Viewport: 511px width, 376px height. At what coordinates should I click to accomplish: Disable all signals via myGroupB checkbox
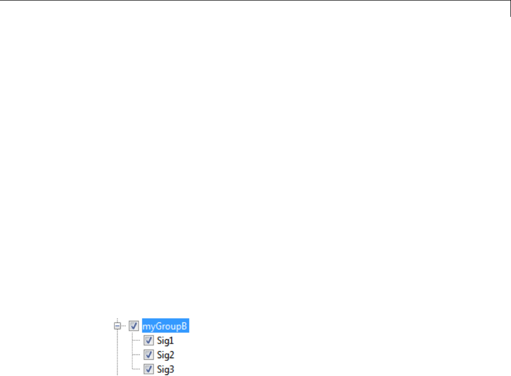coord(134,326)
